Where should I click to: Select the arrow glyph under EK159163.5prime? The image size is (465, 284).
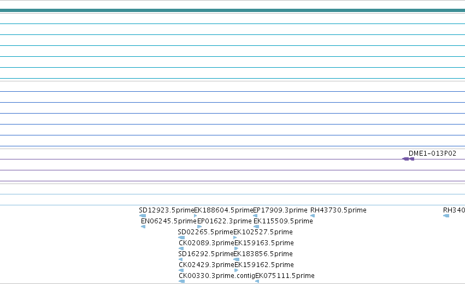(x=236, y=248)
